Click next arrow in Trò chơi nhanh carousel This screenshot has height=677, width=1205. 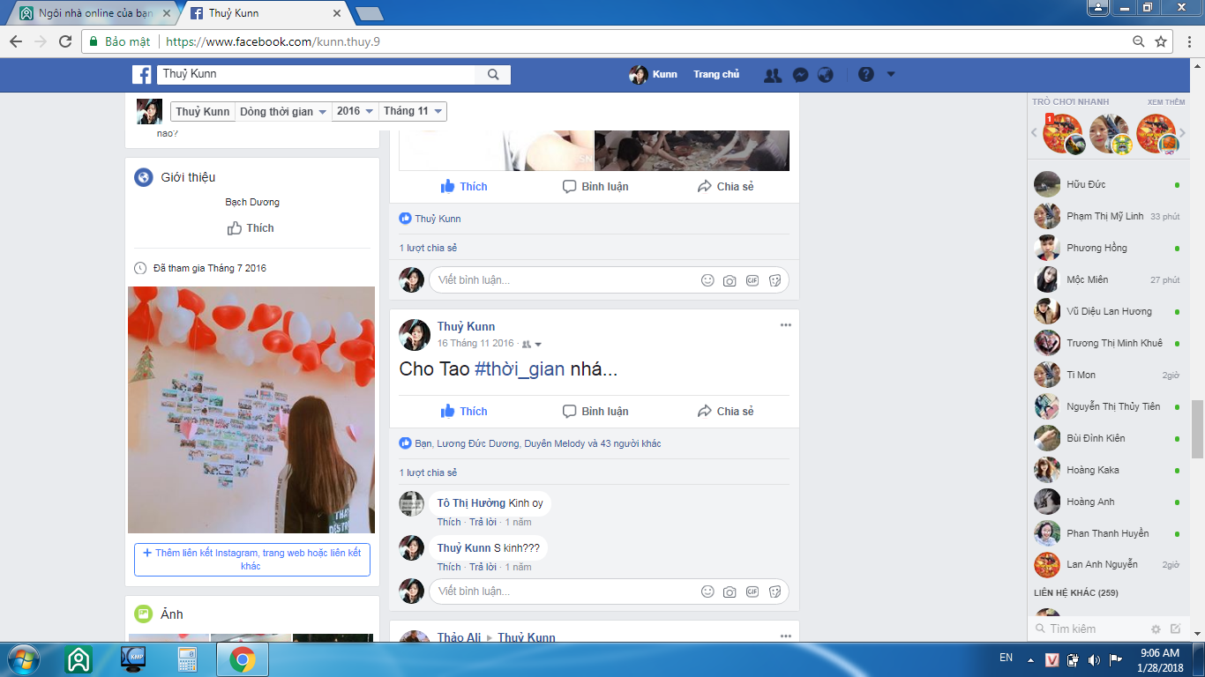1183,133
